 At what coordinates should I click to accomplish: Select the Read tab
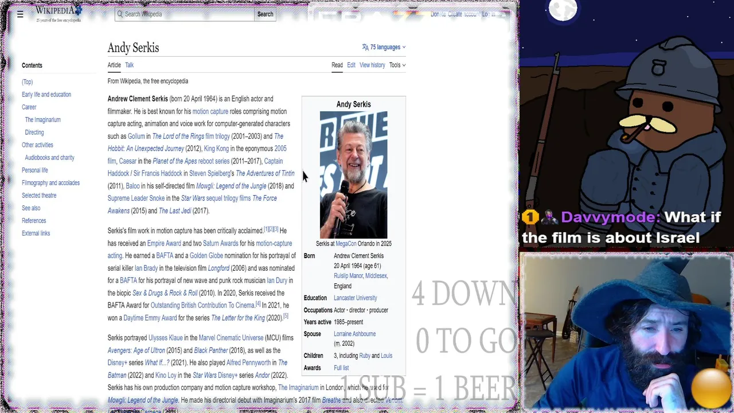(337, 65)
